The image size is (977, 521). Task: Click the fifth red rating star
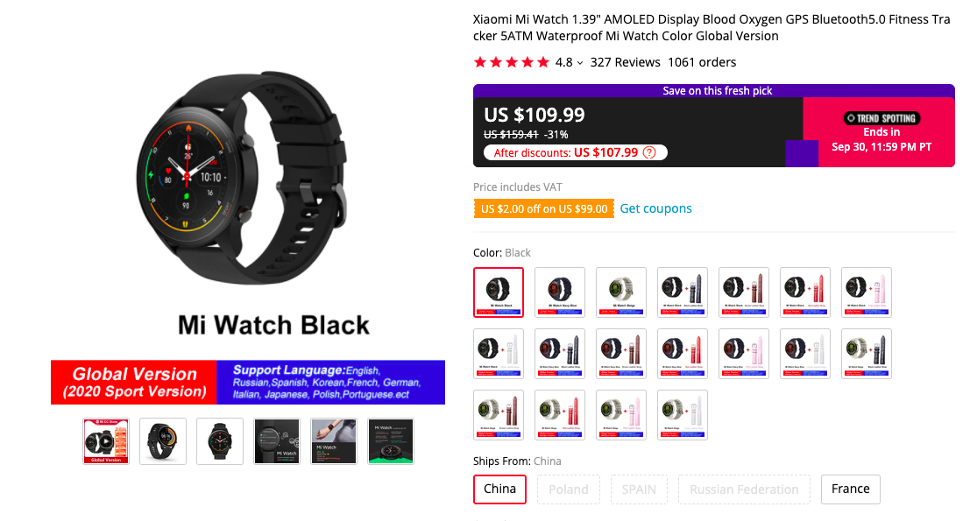pyautogui.click(x=542, y=62)
